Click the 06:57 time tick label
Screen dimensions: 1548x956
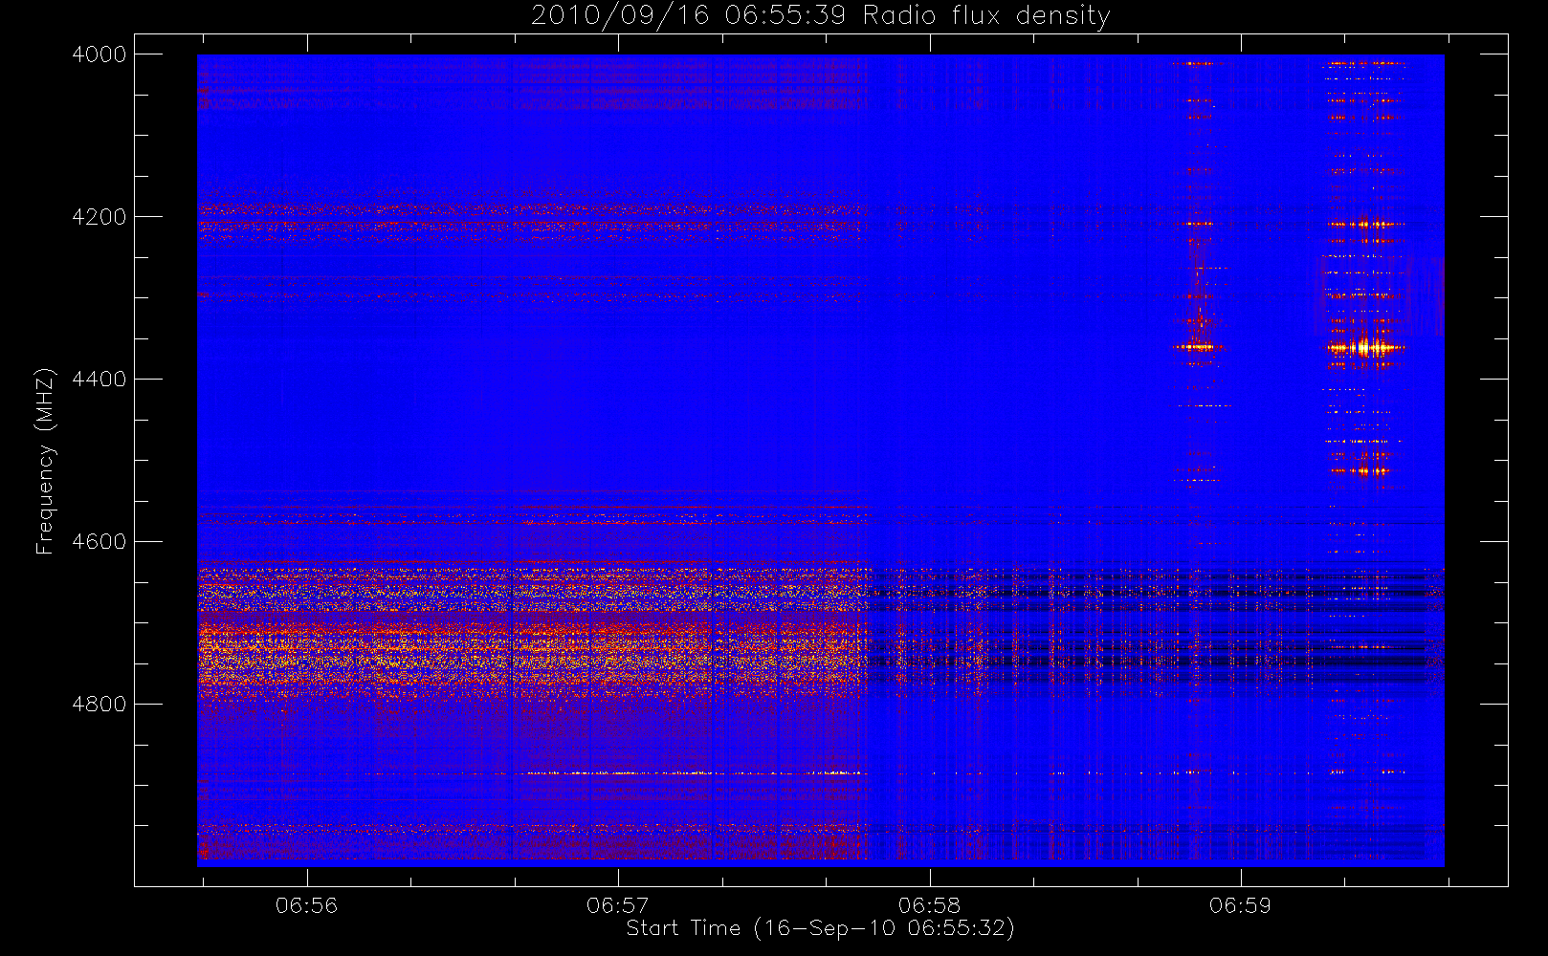[618, 905]
